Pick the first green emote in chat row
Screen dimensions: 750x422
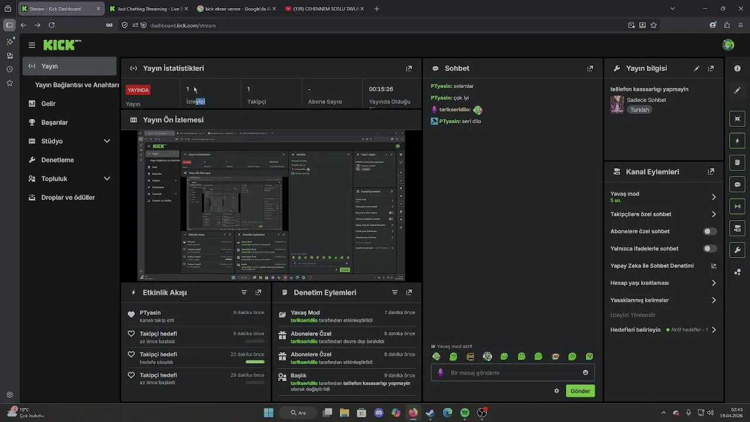point(436,356)
